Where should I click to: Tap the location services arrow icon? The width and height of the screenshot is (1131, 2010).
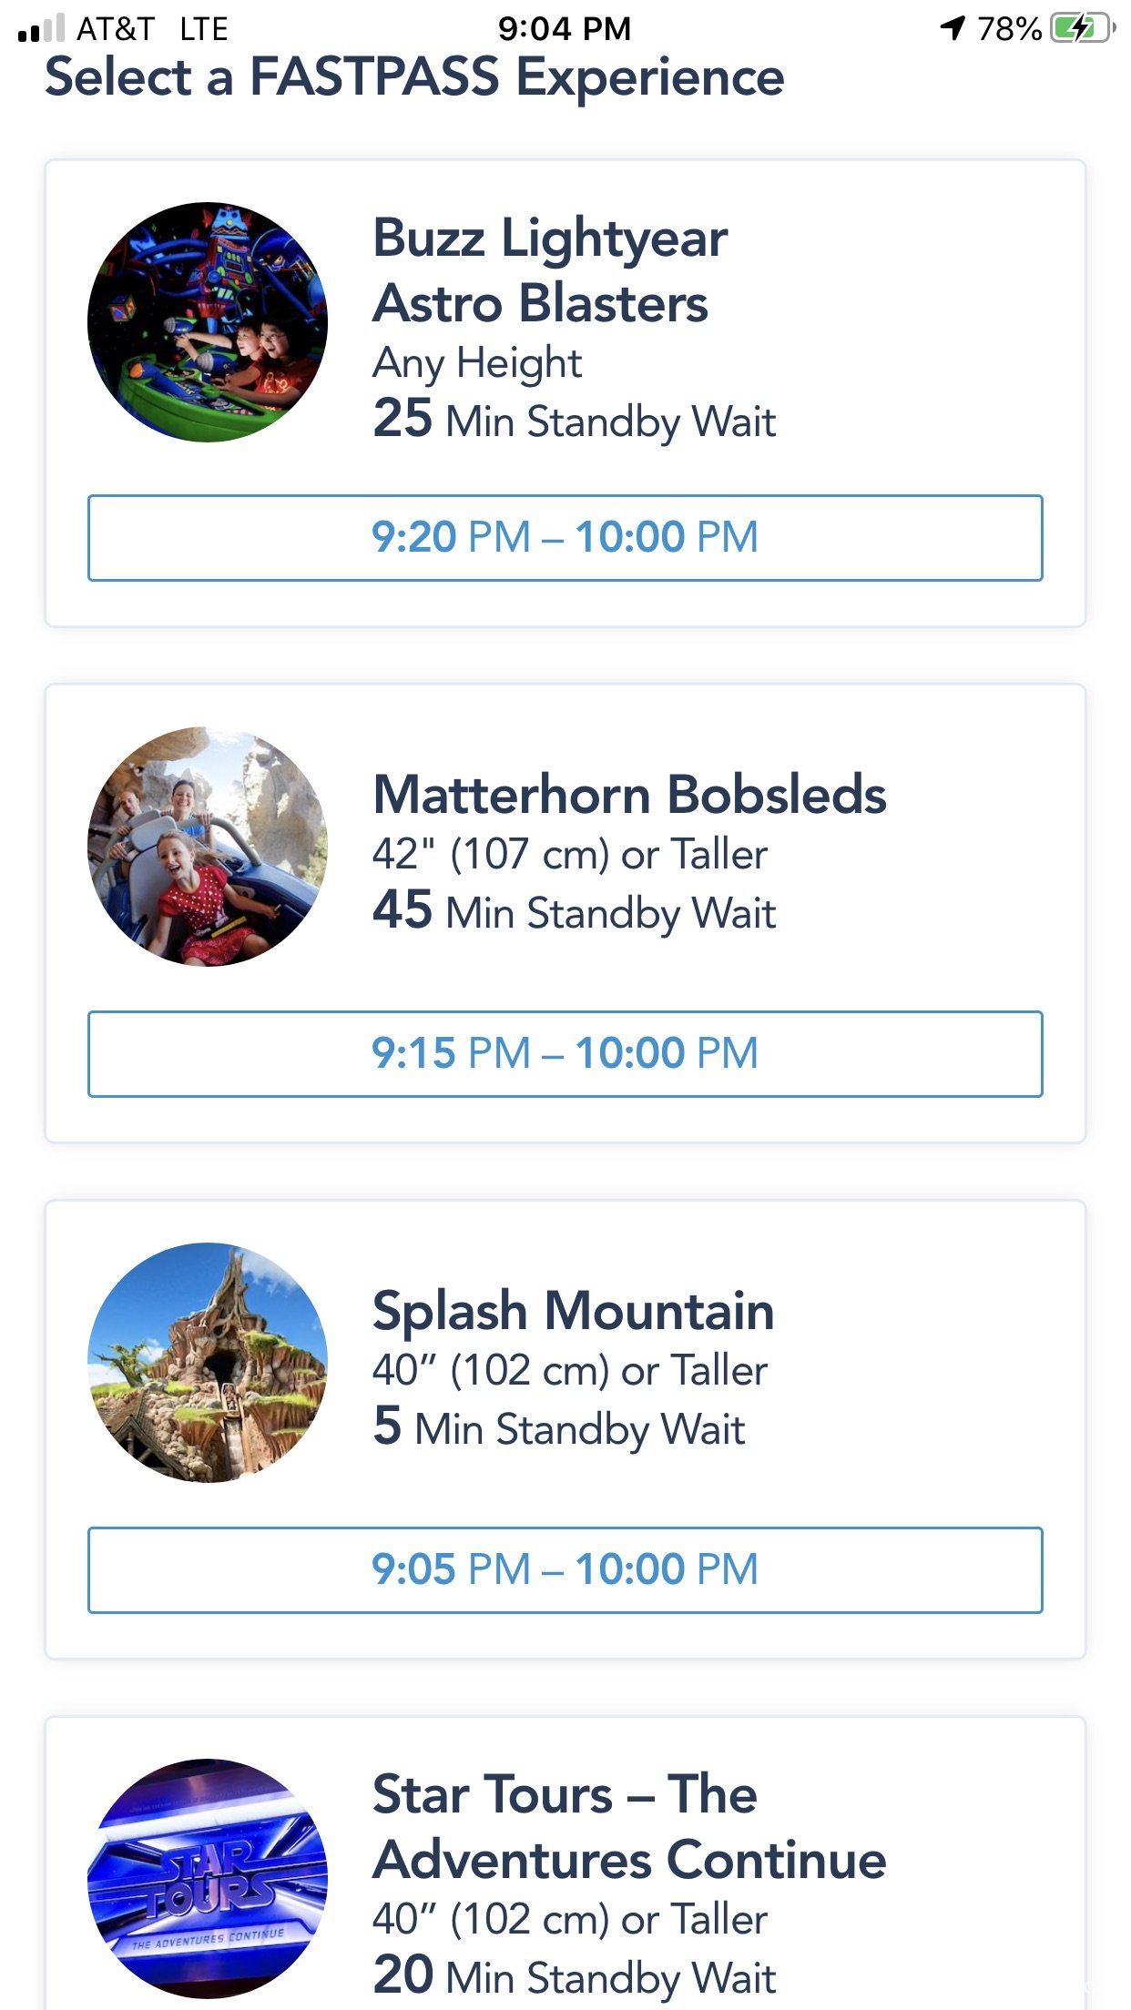click(953, 28)
